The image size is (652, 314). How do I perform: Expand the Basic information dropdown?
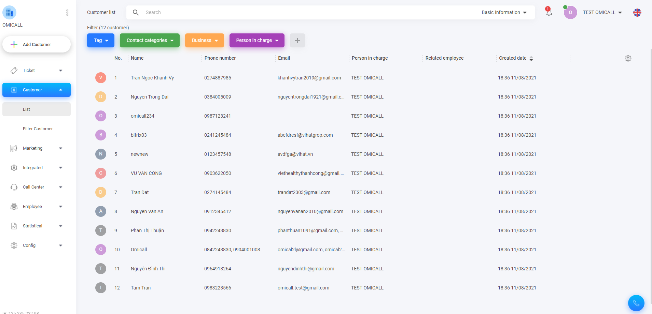(x=504, y=13)
